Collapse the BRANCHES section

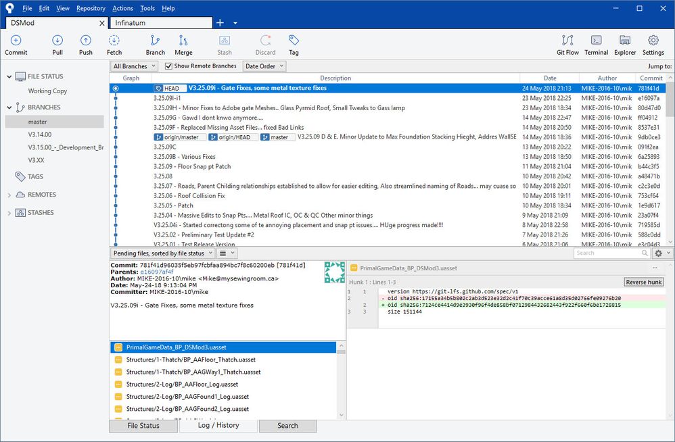click(x=9, y=107)
